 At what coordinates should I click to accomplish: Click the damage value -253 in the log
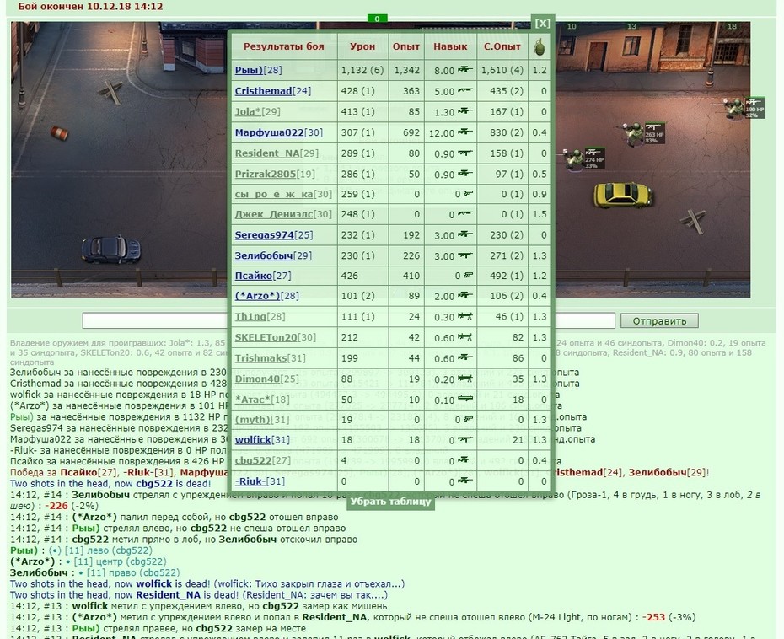[653, 617]
